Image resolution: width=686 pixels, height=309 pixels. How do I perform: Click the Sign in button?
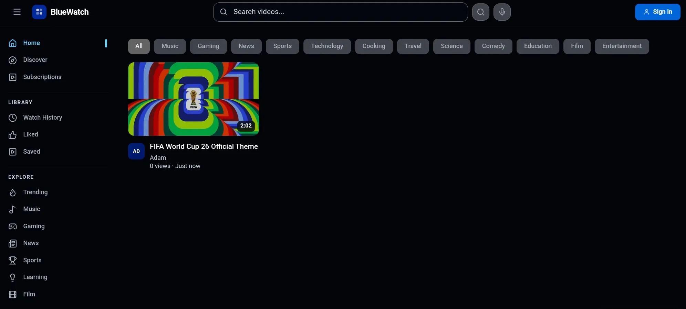click(x=658, y=12)
